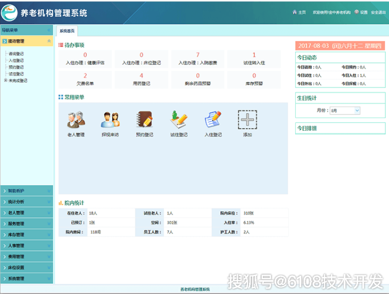Open 入住登记 in the sidebar tree
The height and width of the screenshot is (294, 389).
(16, 60)
